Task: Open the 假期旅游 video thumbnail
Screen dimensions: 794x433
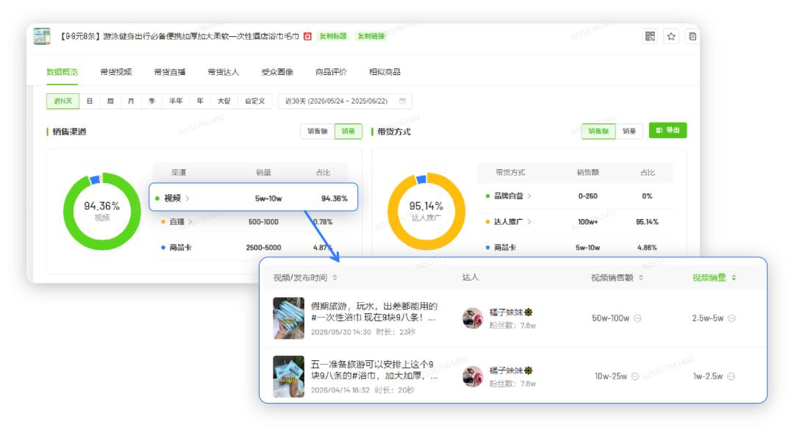Action: (x=289, y=318)
